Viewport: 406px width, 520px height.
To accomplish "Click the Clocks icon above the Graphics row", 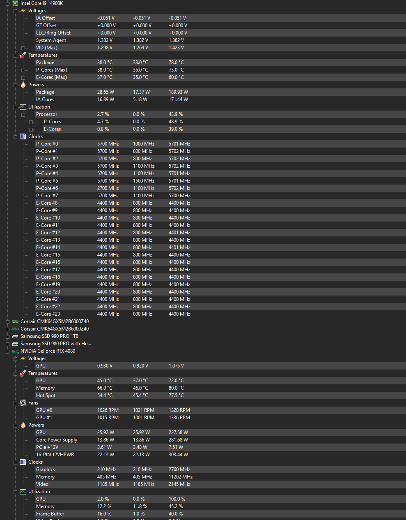I will click(x=23, y=462).
